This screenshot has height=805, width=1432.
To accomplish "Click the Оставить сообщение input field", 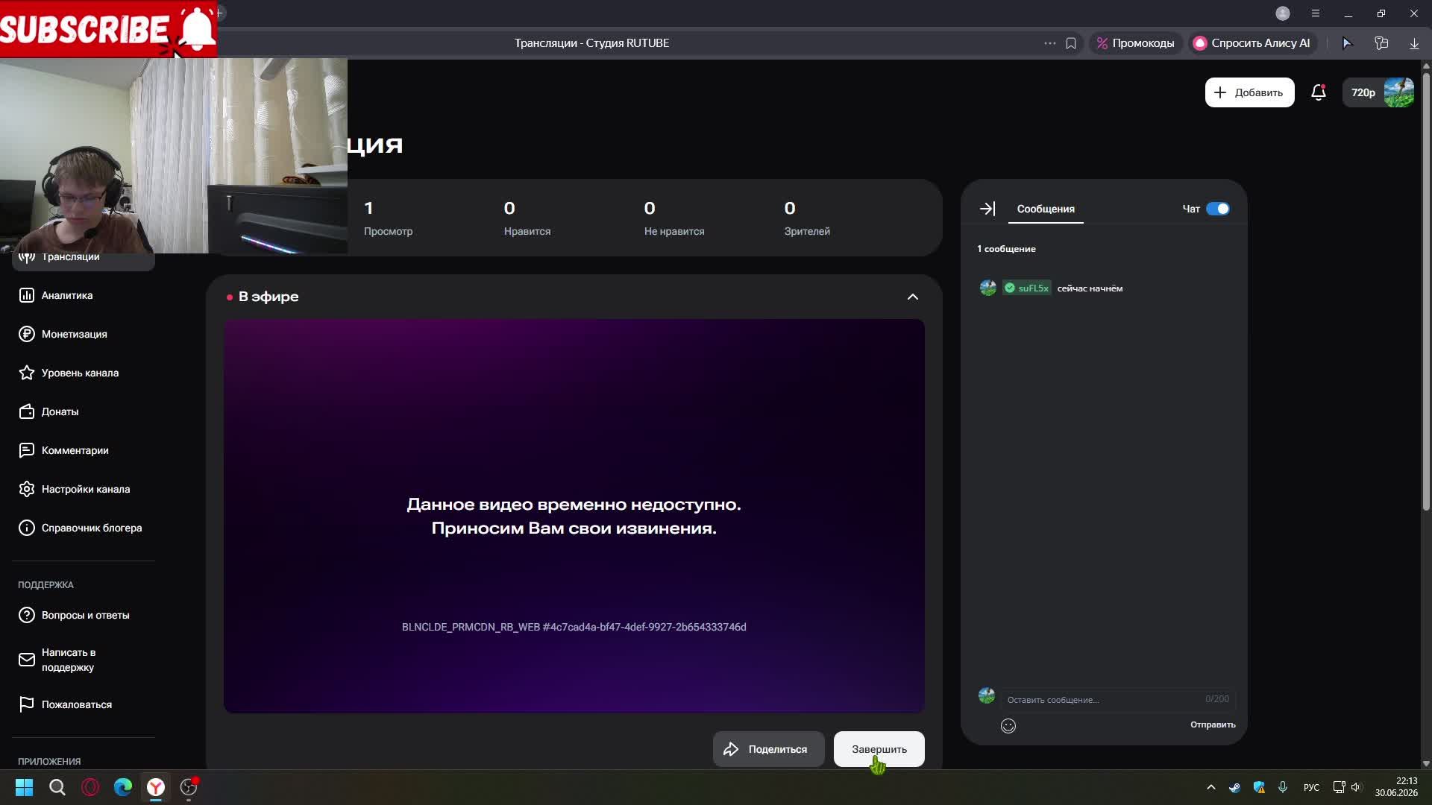I will [x=1117, y=699].
